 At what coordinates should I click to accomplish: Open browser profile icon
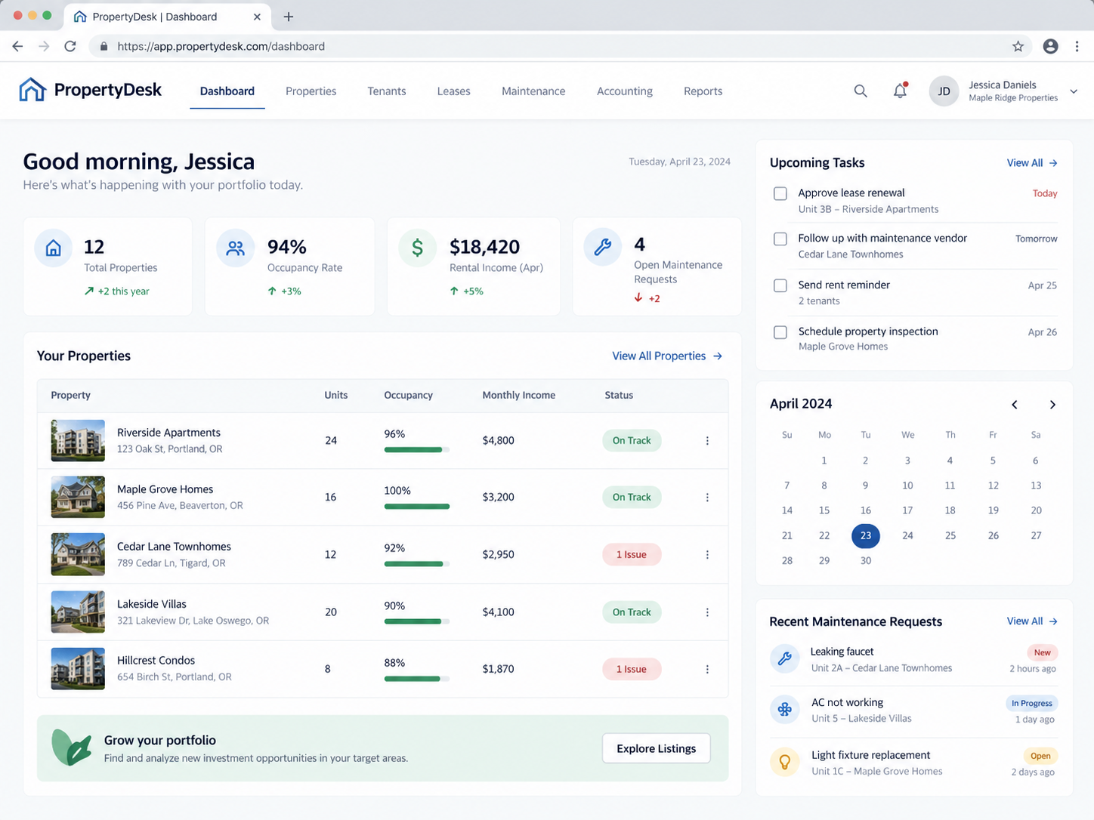[1050, 46]
